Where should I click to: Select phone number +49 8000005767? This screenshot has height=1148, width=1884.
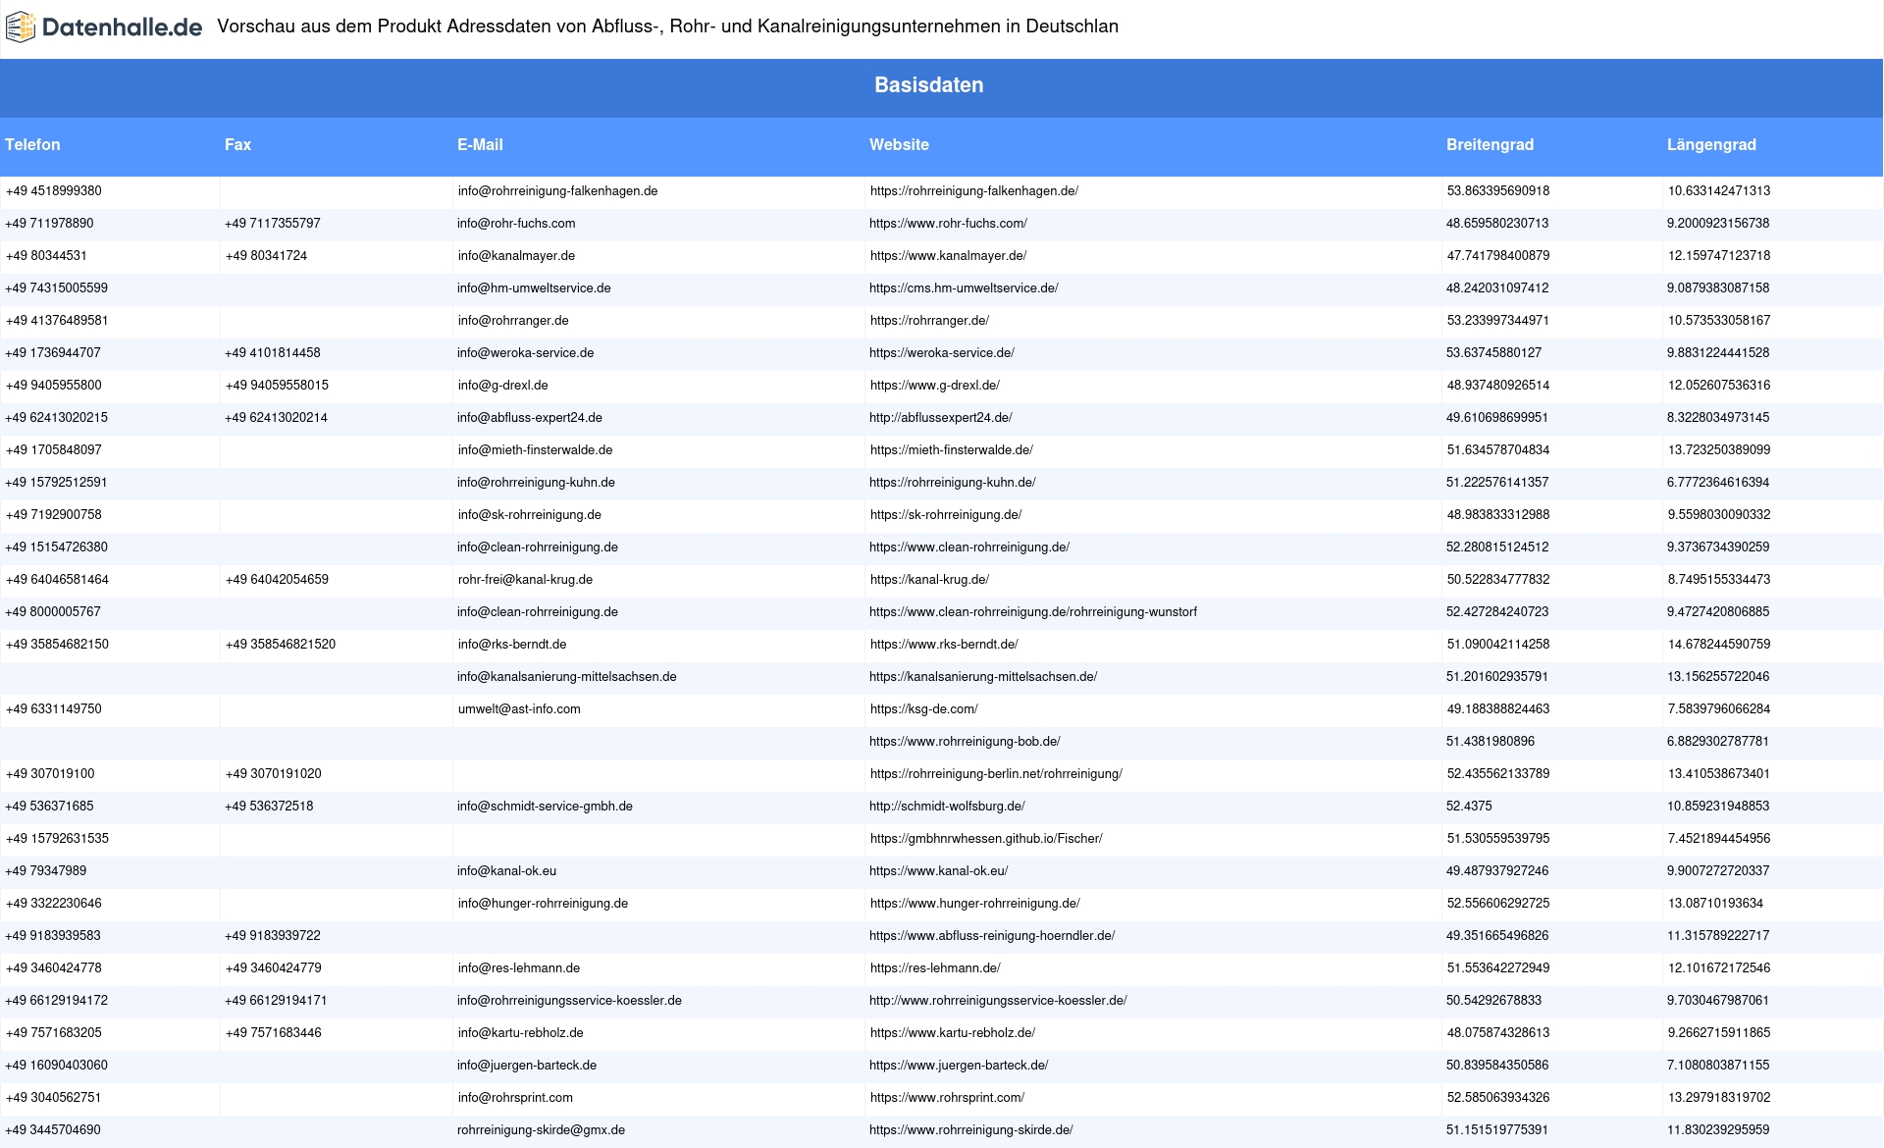(x=53, y=612)
